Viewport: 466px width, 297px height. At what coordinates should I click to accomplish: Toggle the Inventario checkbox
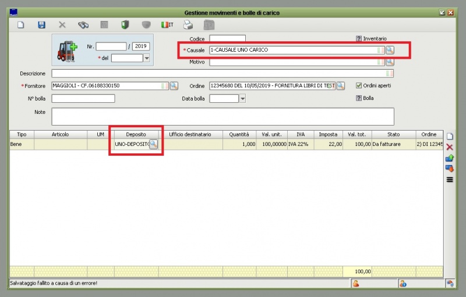359,38
